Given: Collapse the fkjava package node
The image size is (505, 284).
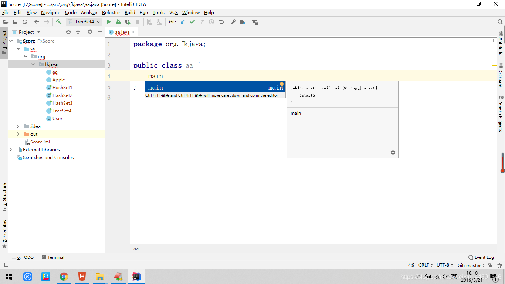Looking at the screenshot, I should tap(33, 64).
